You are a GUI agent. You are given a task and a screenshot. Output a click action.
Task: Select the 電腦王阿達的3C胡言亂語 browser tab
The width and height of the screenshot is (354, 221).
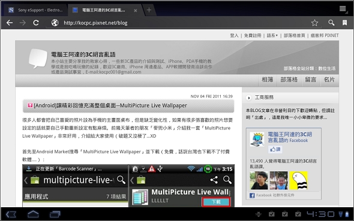coord(103,10)
